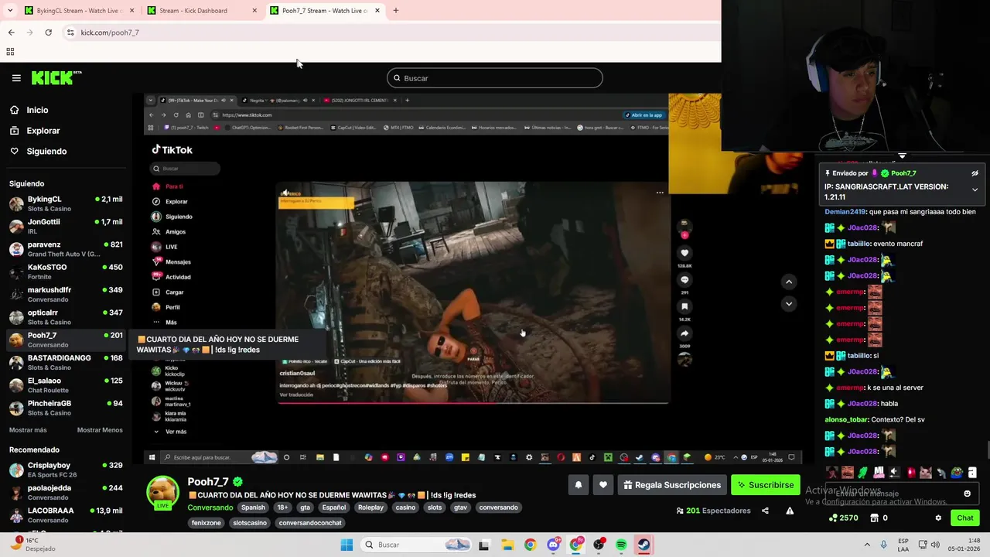Open paravenz channel in following list

[x=66, y=248]
